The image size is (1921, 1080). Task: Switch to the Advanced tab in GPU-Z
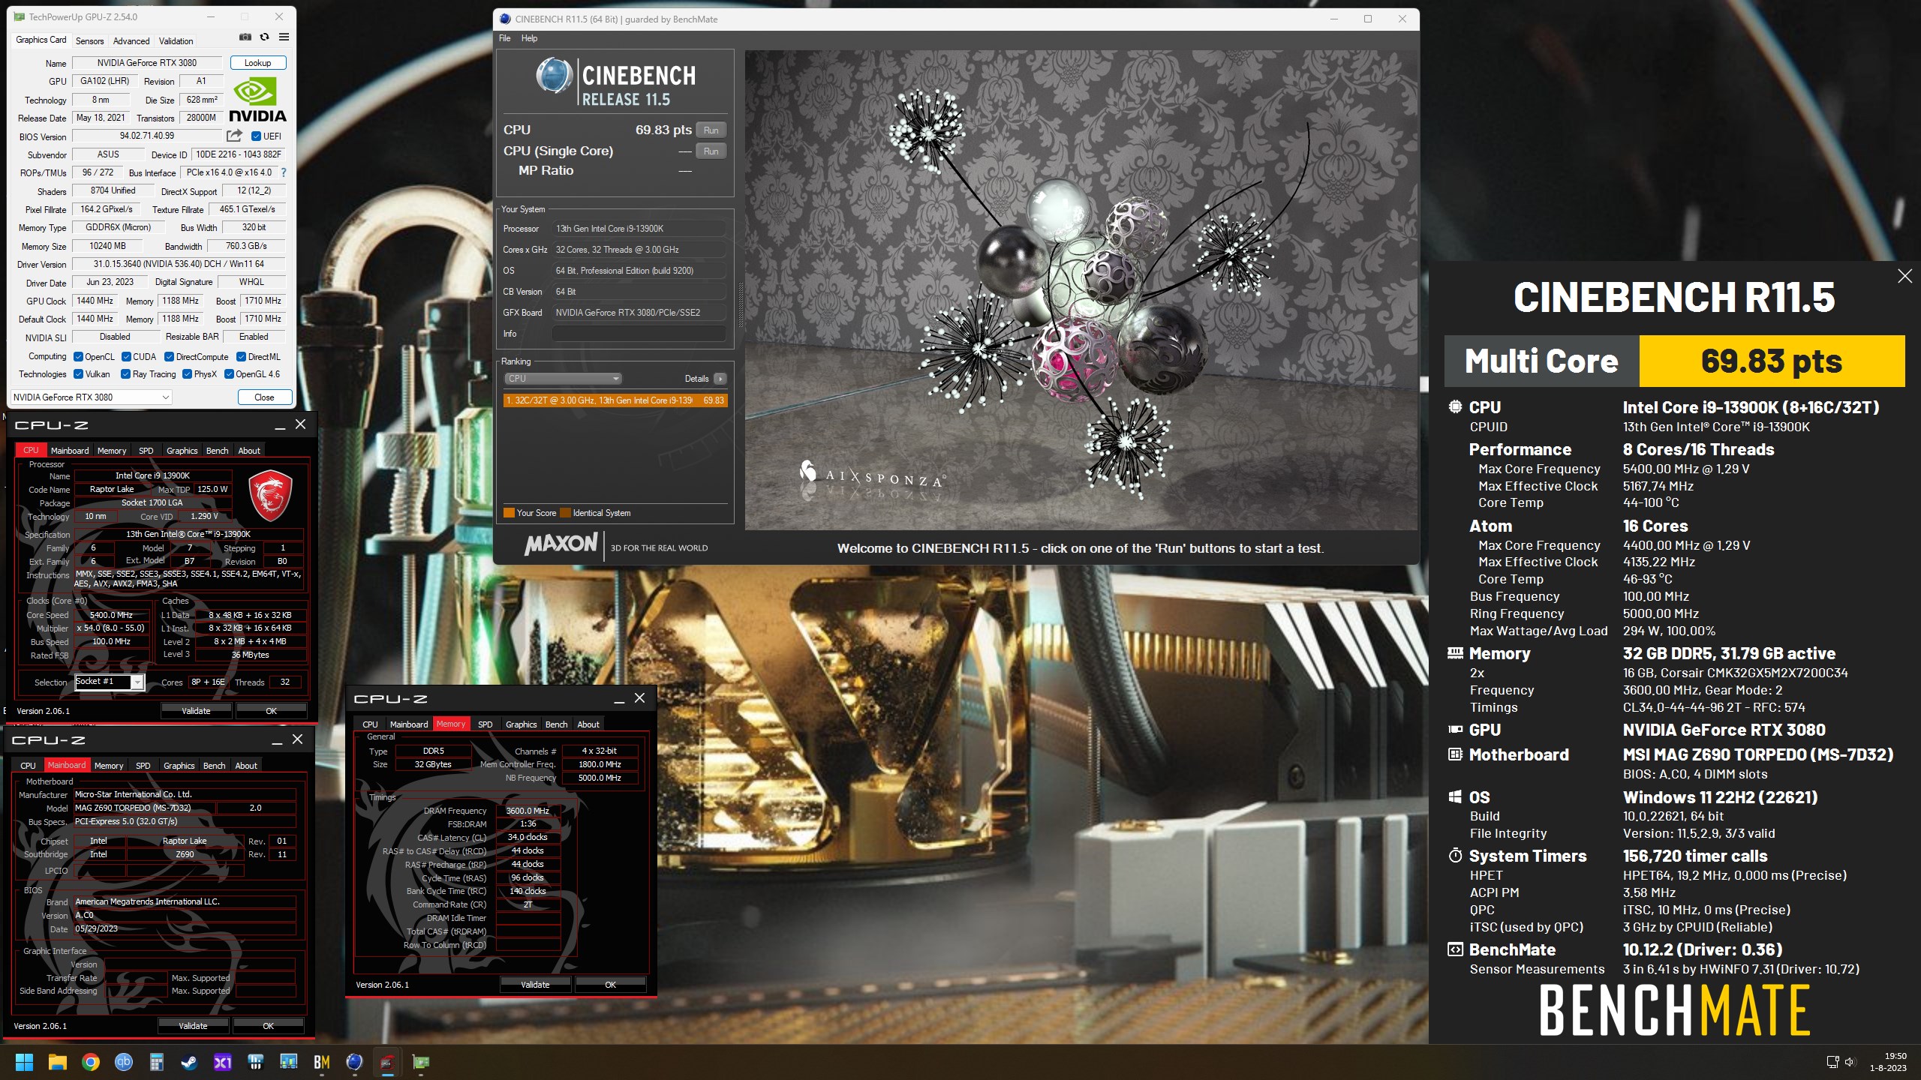[131, 40]
